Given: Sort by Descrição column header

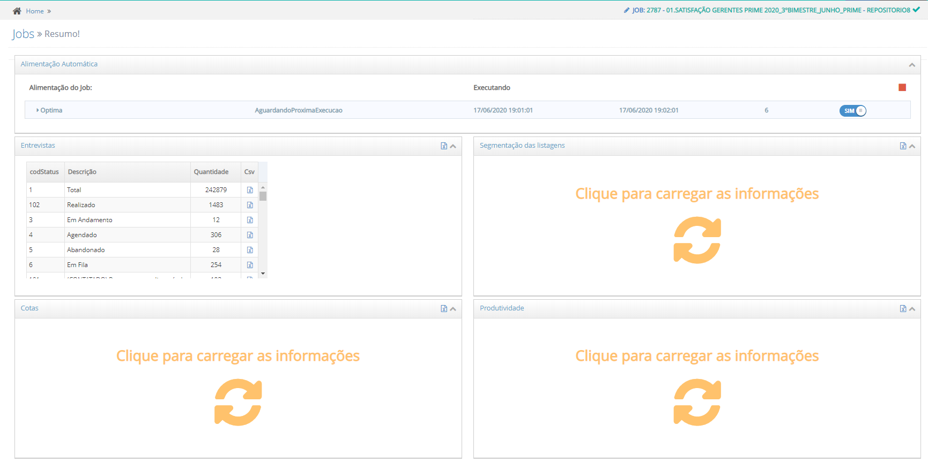Looking at the screenshot, I should [x=128, y=172].
